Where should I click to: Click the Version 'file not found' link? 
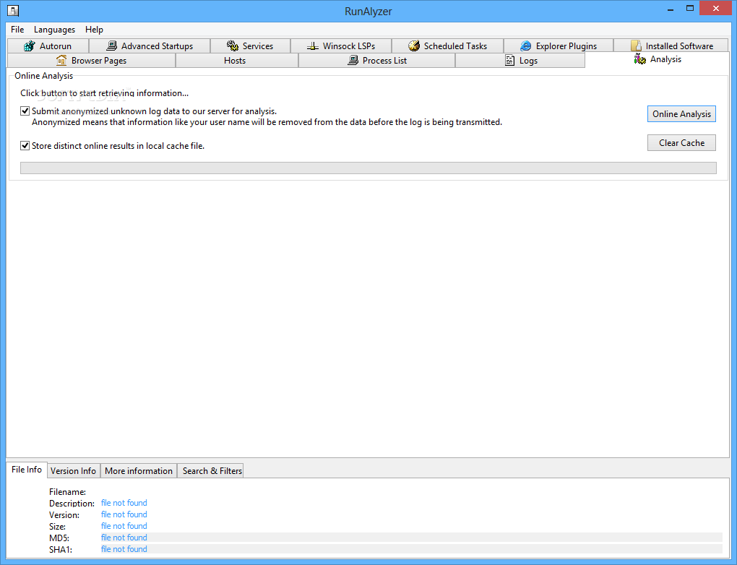pyautogui.click(x=124, y=514)
